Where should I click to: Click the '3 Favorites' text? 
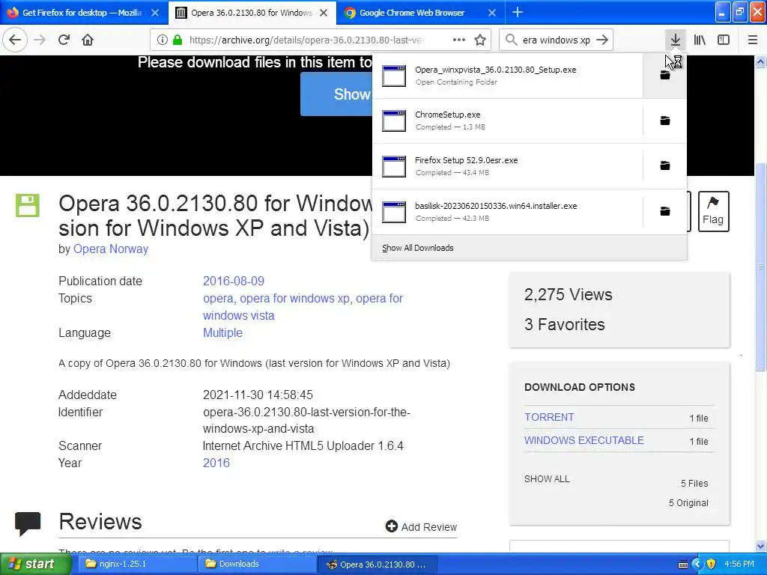(x=565, y=324)
